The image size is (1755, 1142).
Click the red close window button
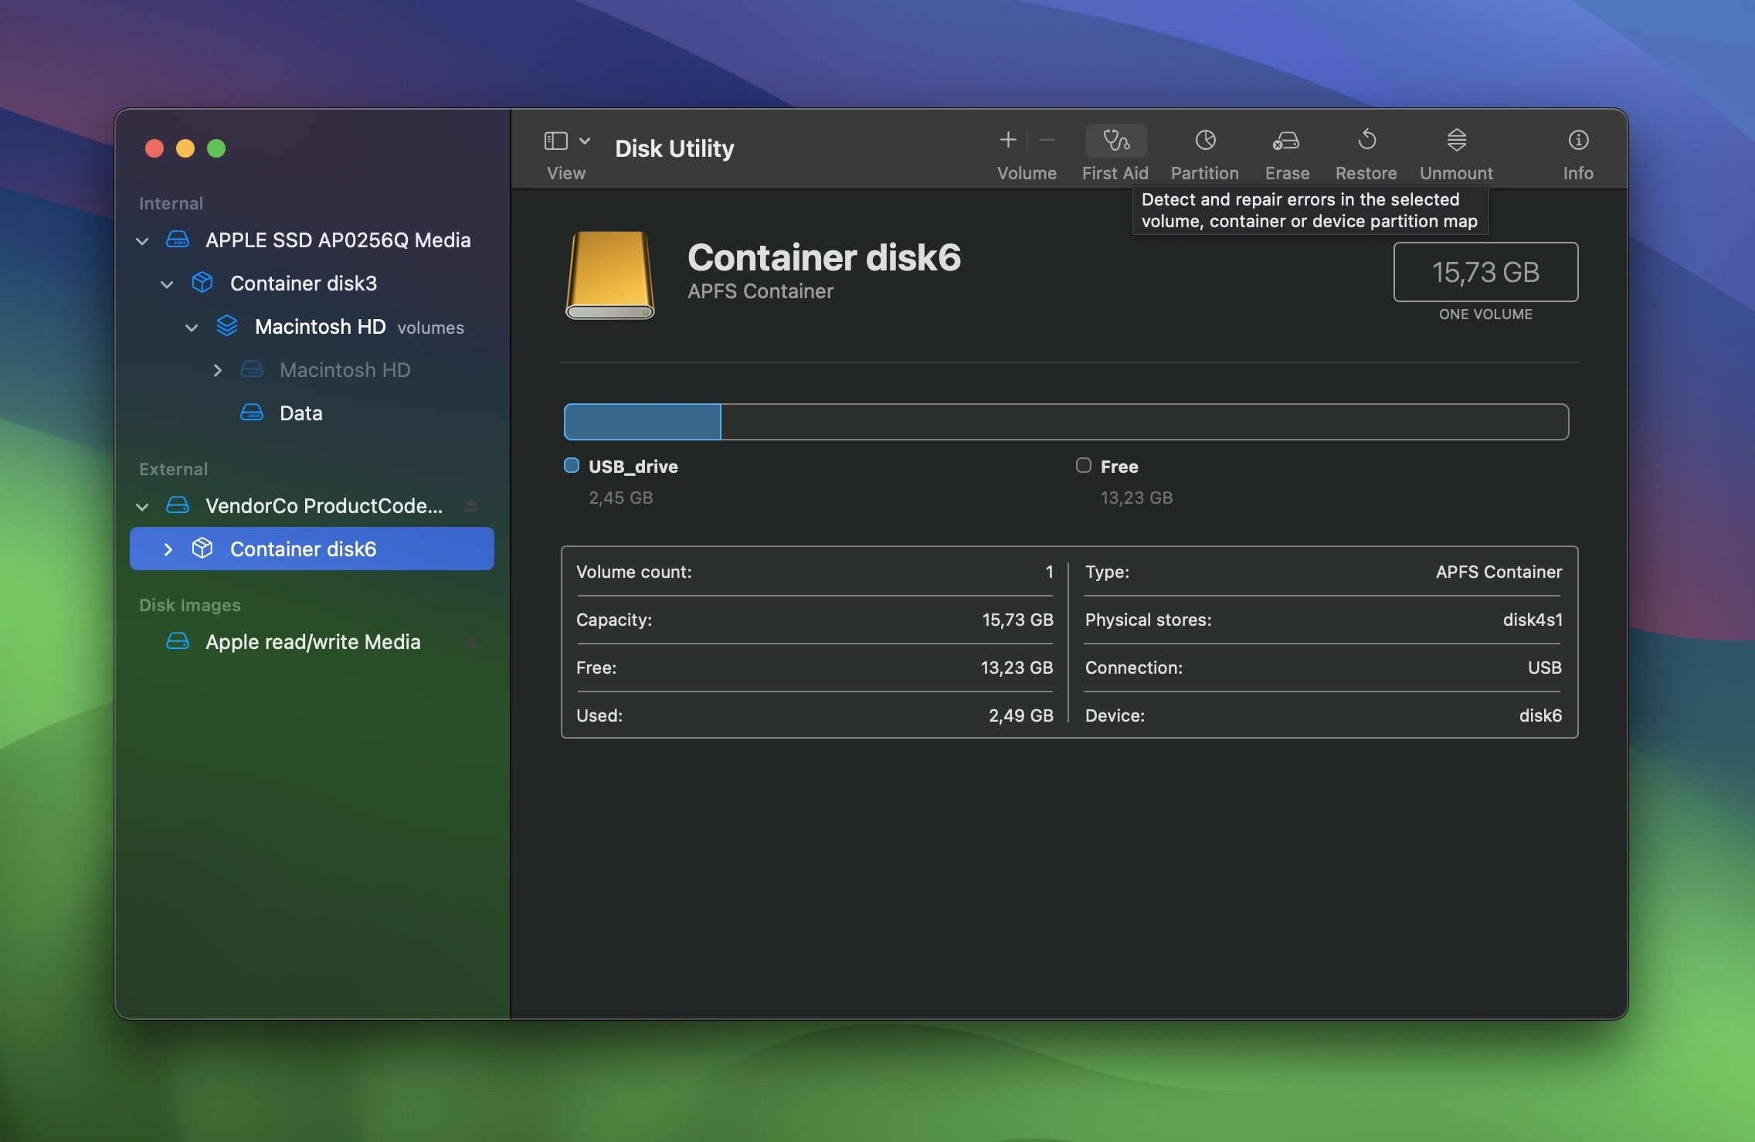click(154, 148)
